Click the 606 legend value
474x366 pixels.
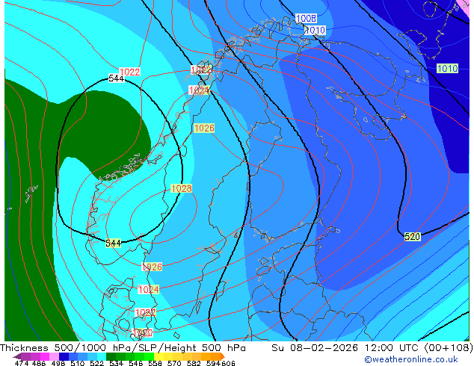click(228, 363)
